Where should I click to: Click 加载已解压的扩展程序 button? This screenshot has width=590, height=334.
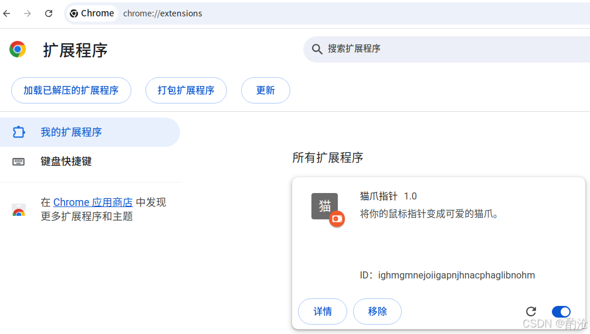coord(71,91)
